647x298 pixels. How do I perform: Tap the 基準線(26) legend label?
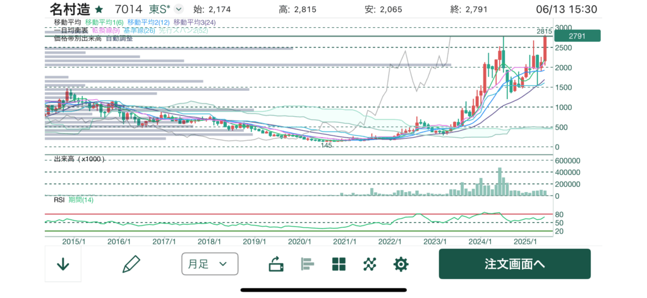click(x=140, y=30)
